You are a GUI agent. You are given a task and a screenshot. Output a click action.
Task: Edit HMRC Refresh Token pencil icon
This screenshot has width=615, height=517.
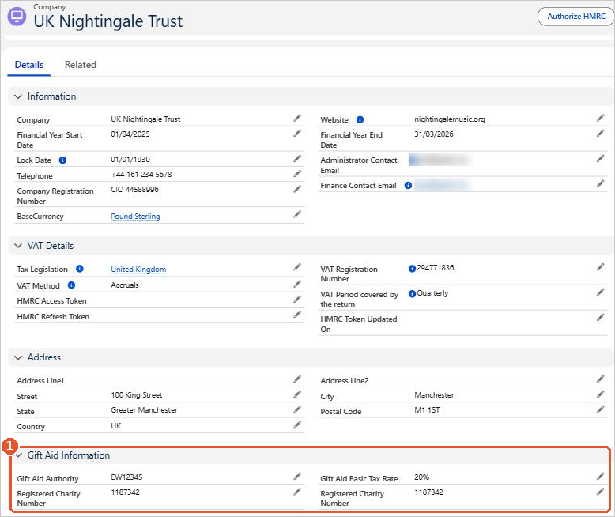pos(297,315)
